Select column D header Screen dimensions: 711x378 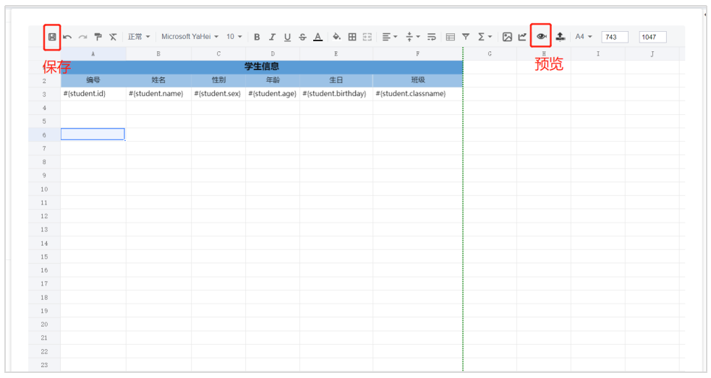(x=273, y=54)
